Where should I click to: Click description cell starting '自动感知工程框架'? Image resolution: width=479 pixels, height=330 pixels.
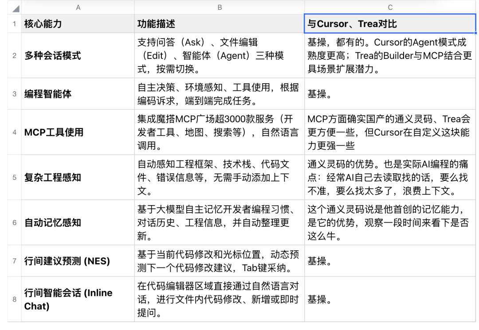(x=220, y=178)
